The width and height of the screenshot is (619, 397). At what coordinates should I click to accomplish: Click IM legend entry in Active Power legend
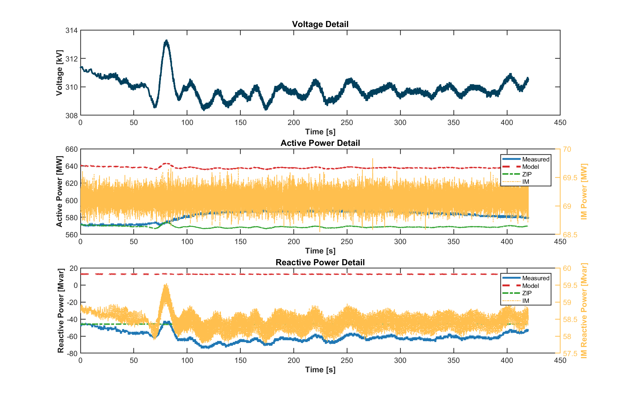[526, 182]
